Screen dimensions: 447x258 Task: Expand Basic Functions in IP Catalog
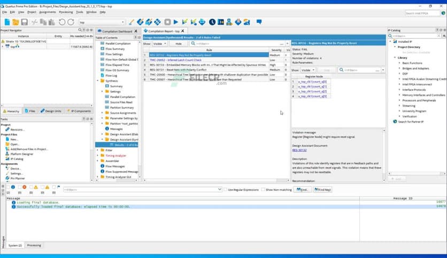[x=399, y=63]
